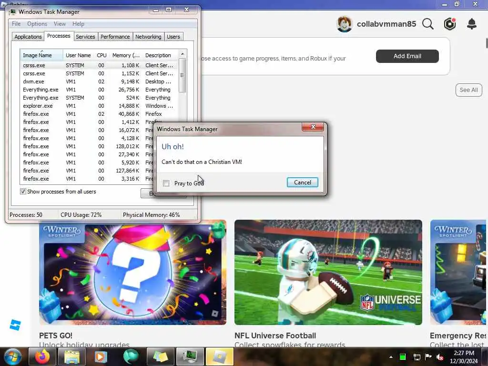Screen dimensions: 488x366
Task: Open Action Center flag icon
Action: tap(428, 356)
